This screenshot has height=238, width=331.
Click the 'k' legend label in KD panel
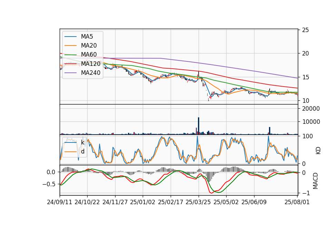82,142
